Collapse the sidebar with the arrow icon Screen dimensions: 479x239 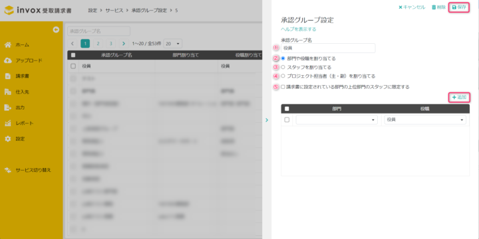(56, 30)
